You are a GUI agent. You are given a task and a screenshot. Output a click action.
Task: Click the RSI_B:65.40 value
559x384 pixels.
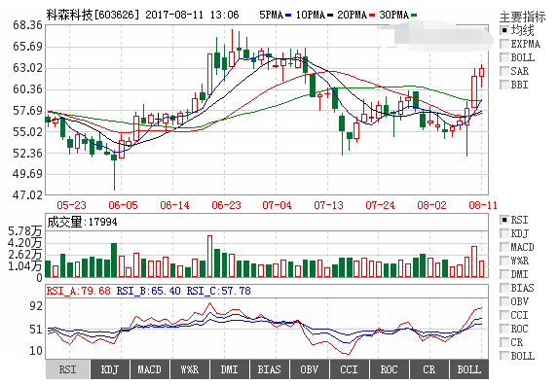[x=148, y=291]
